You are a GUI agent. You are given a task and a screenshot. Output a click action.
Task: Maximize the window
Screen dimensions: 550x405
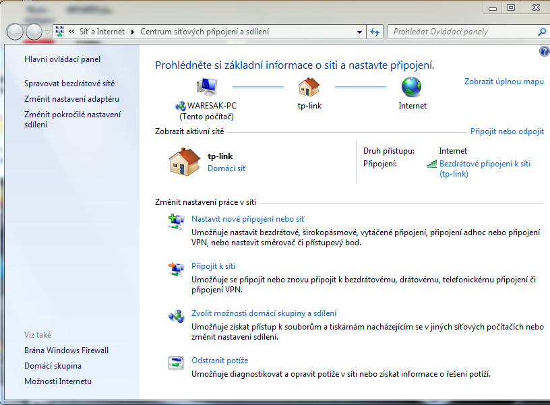click(511, 7)
